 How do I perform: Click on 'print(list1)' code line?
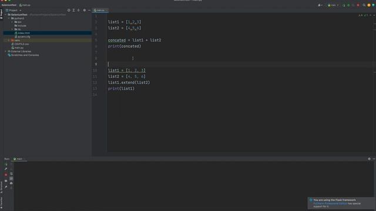point(121,89)
